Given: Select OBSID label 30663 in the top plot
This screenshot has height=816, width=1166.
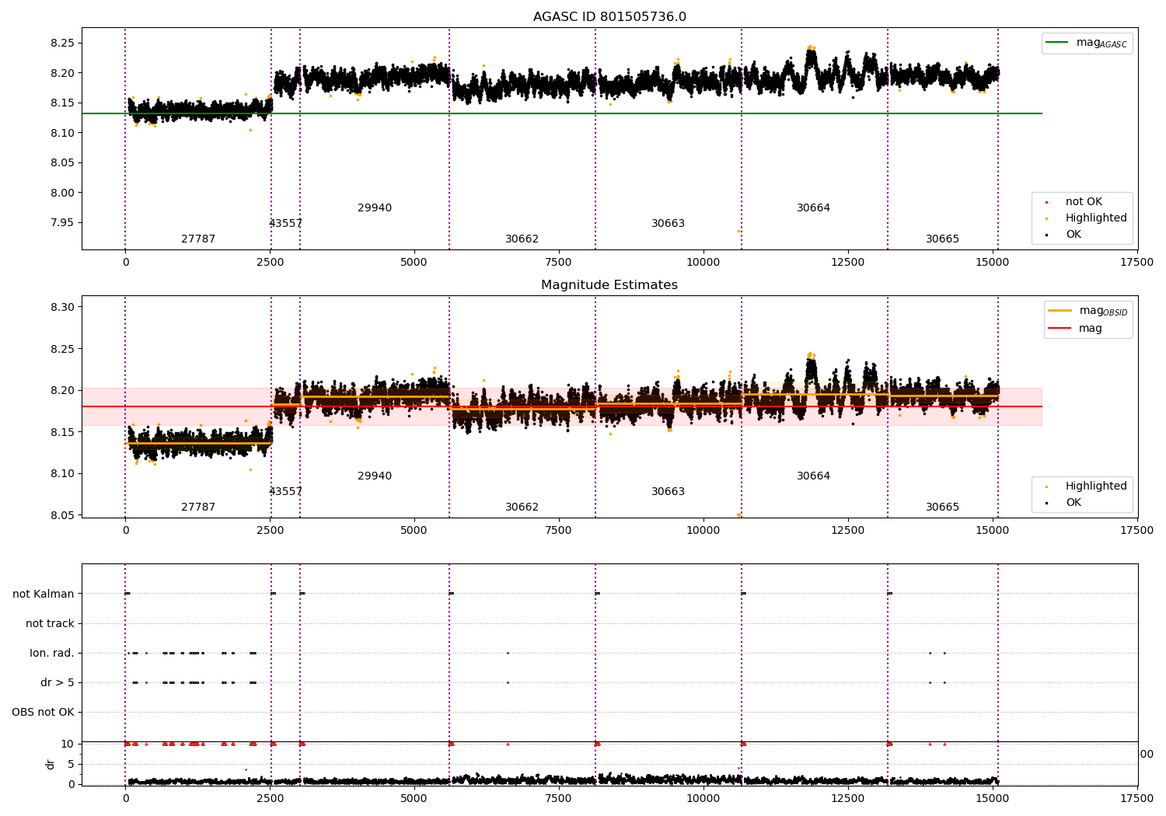Looking at the screenshot, I should pyautogui.click(x=668, y=224).
